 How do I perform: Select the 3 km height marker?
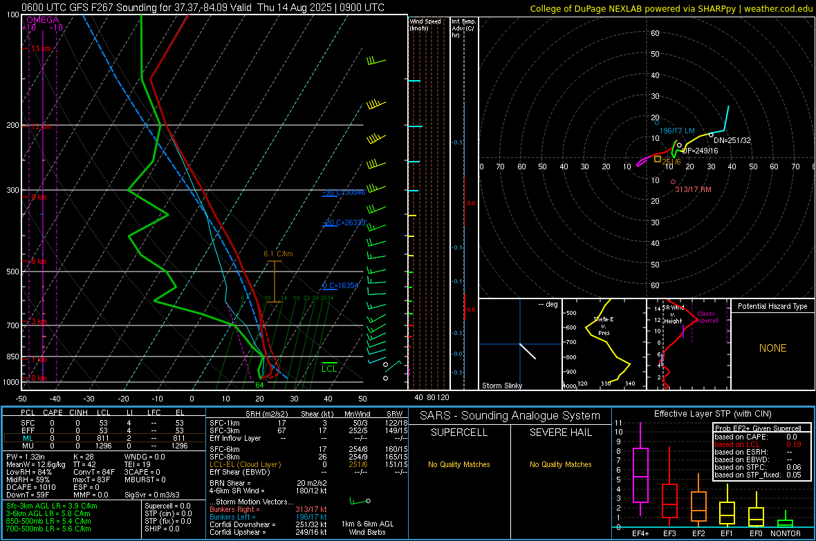click(39, 321)
